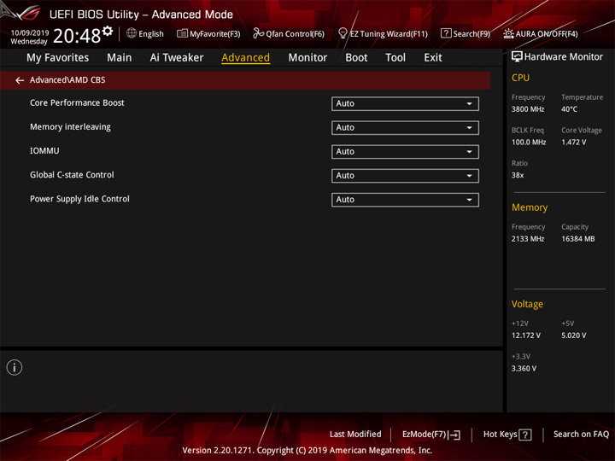Expand the IOMMU dropdown

[x=405, y=152]
